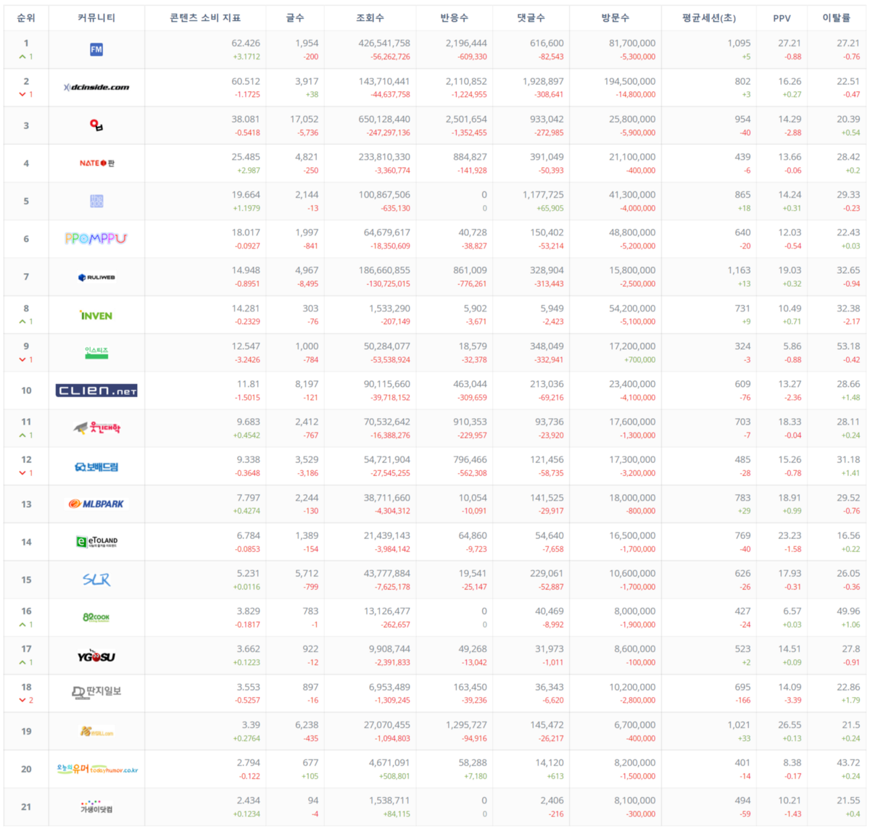Screen dimensions: 870x831
Task: Select the reaction count 910,353
Action: point(470,422)
